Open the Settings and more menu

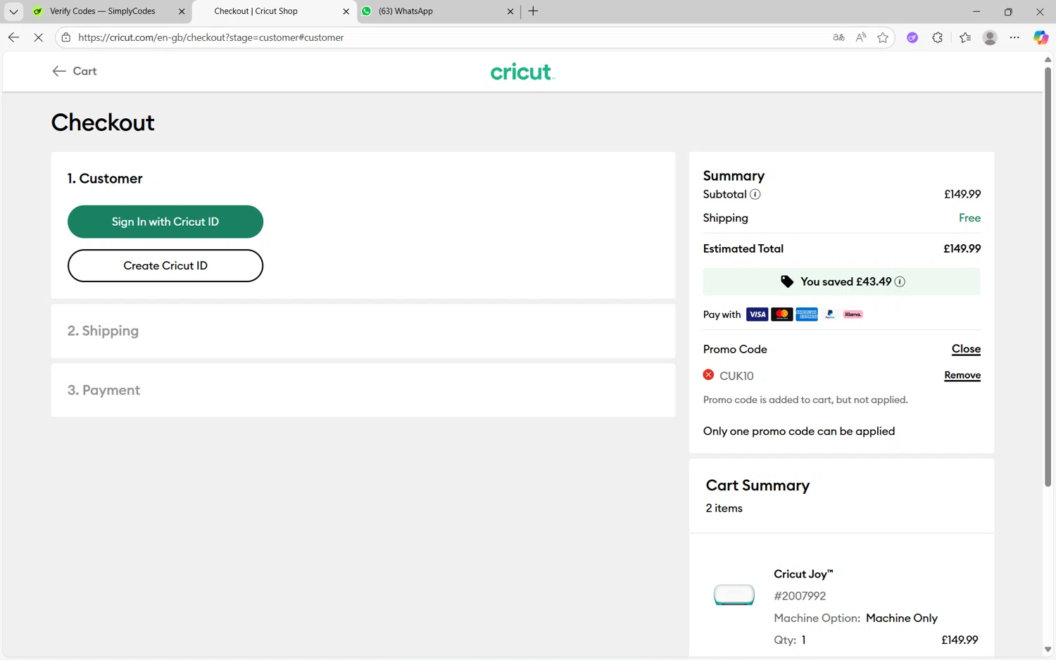(1014, 37)
